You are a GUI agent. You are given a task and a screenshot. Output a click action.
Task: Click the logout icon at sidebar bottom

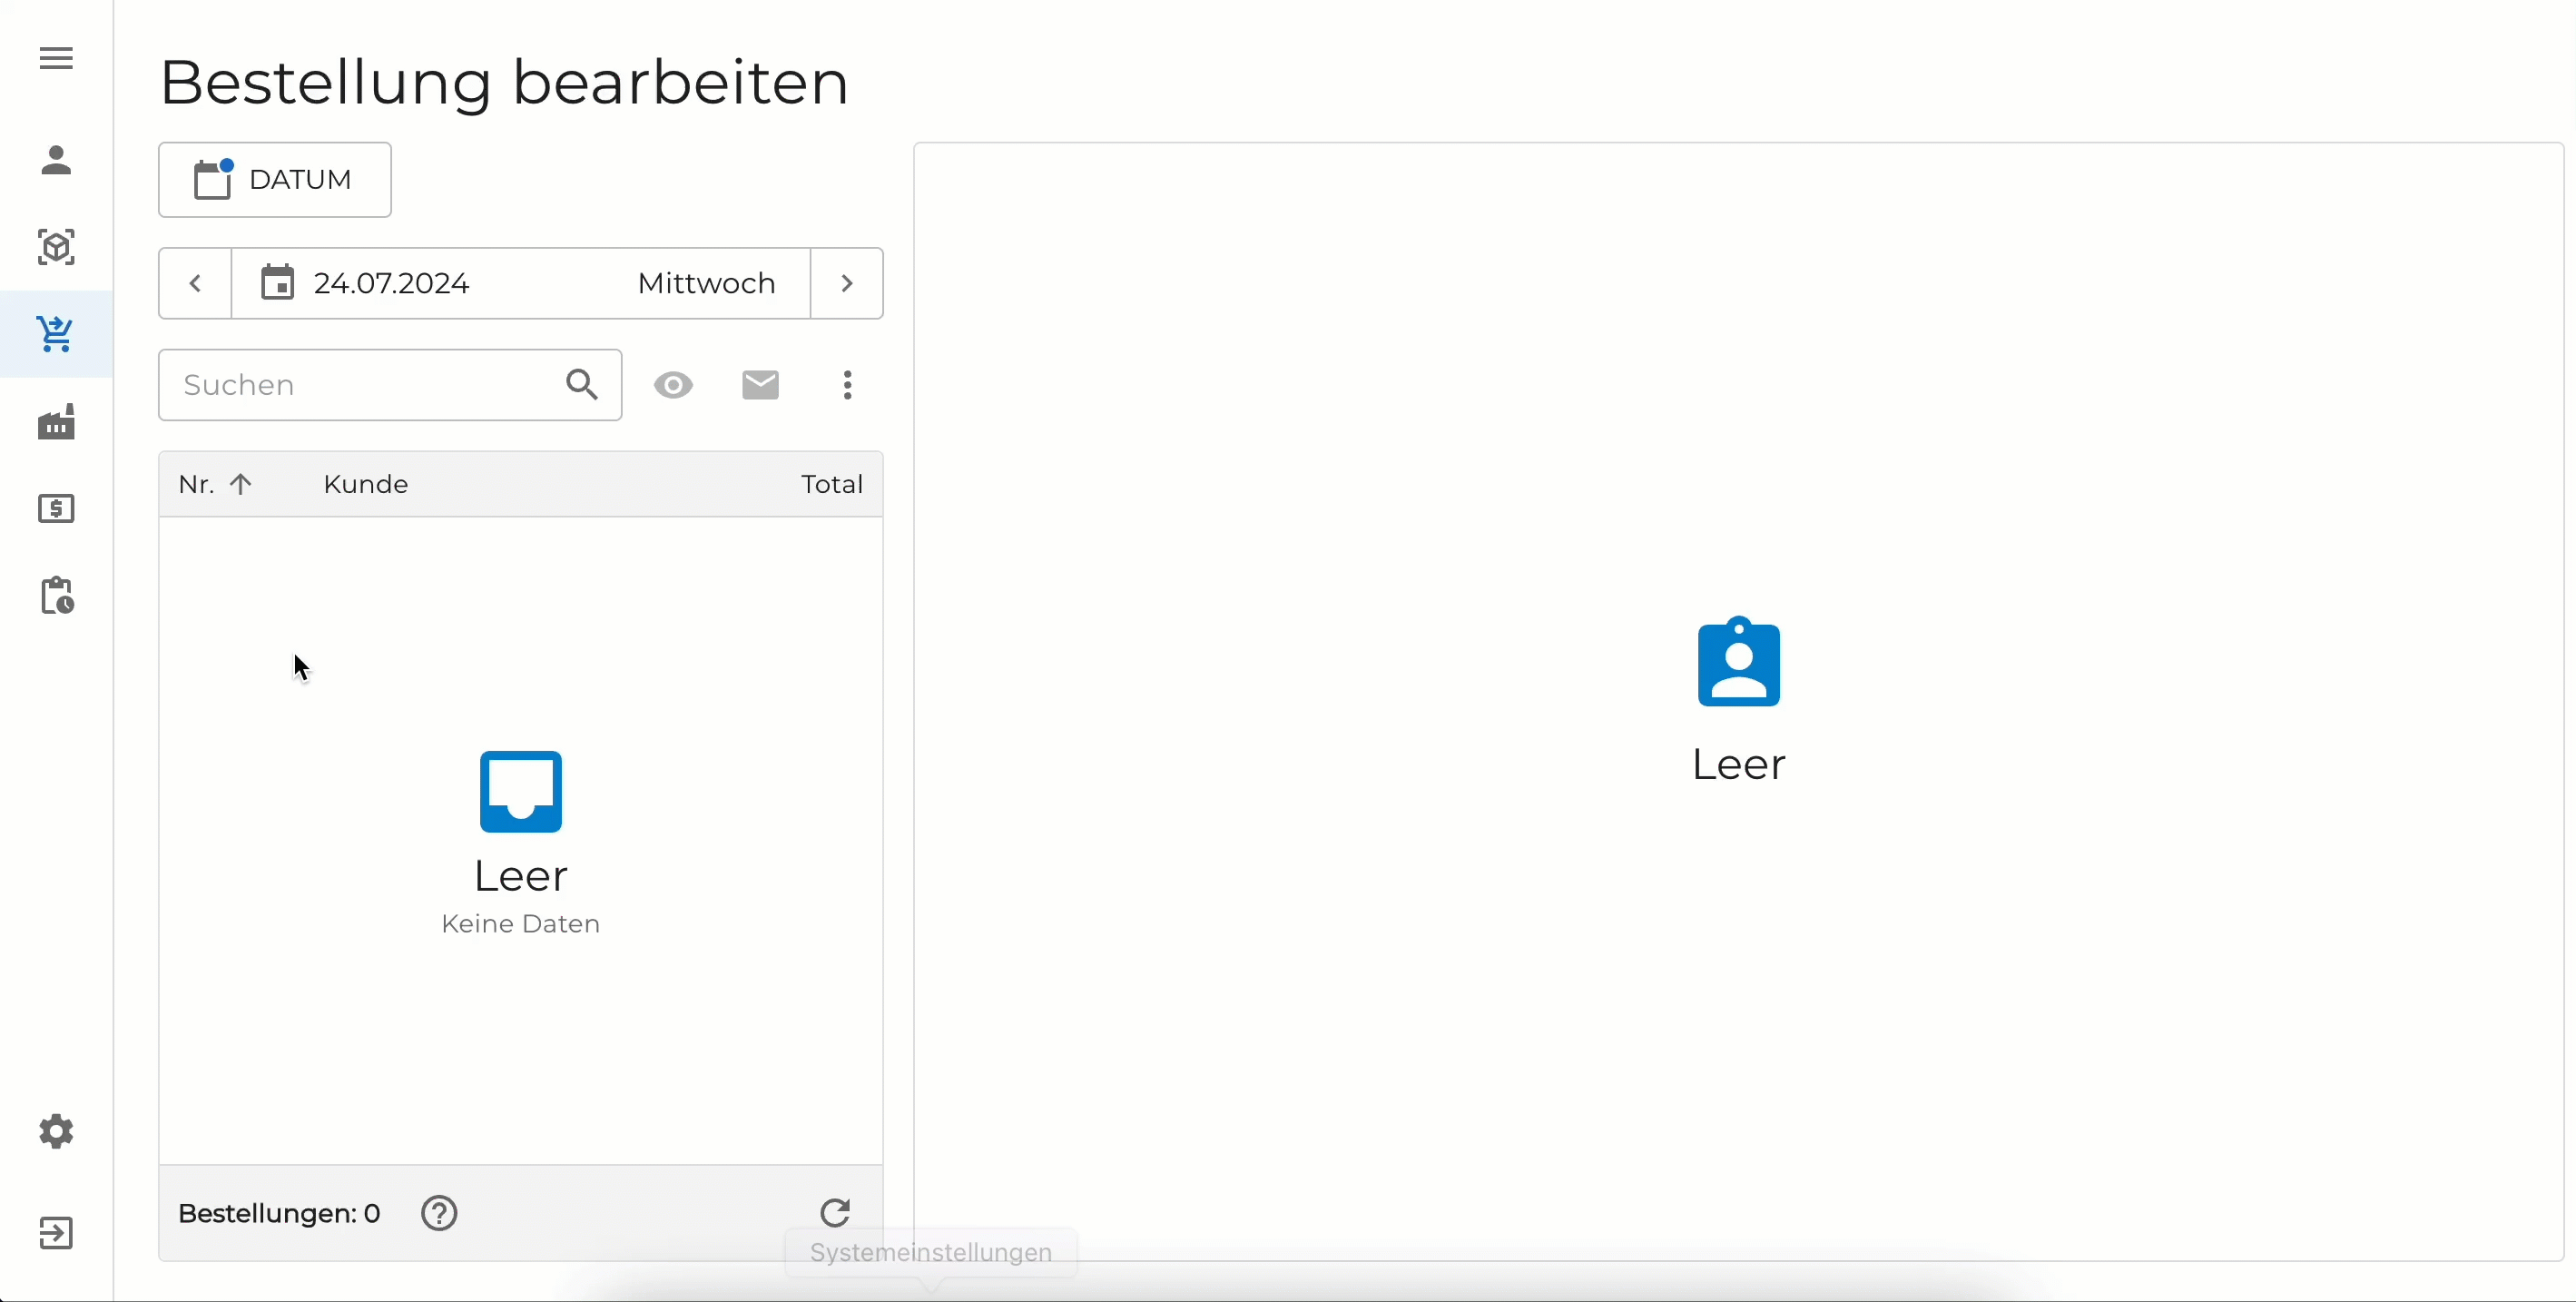(54, 1232)
